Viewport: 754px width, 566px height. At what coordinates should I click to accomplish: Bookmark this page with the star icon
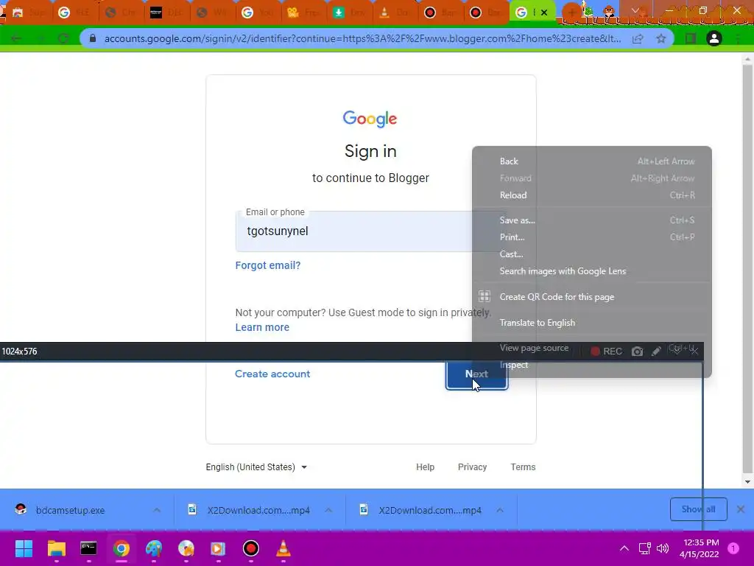click(661, 38)
